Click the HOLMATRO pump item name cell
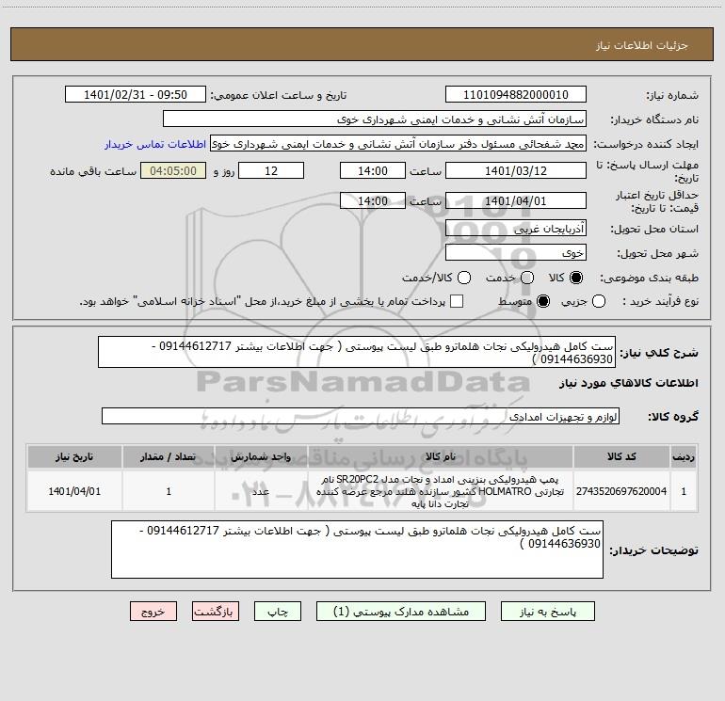The height and width of the screenshot is (701, 725). 441,491
